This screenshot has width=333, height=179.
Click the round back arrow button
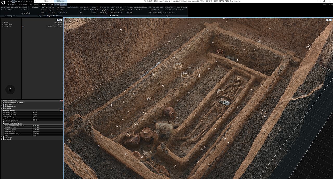[x=10, y=90]
